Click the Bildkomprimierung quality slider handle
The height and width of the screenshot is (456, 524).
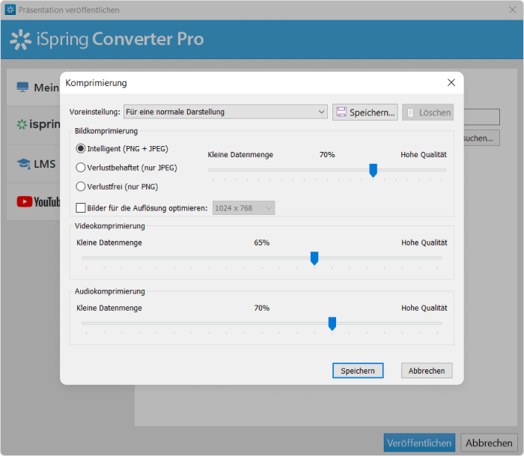373,171
